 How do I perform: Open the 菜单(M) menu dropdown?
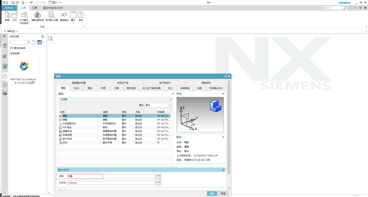click(11, 31)
